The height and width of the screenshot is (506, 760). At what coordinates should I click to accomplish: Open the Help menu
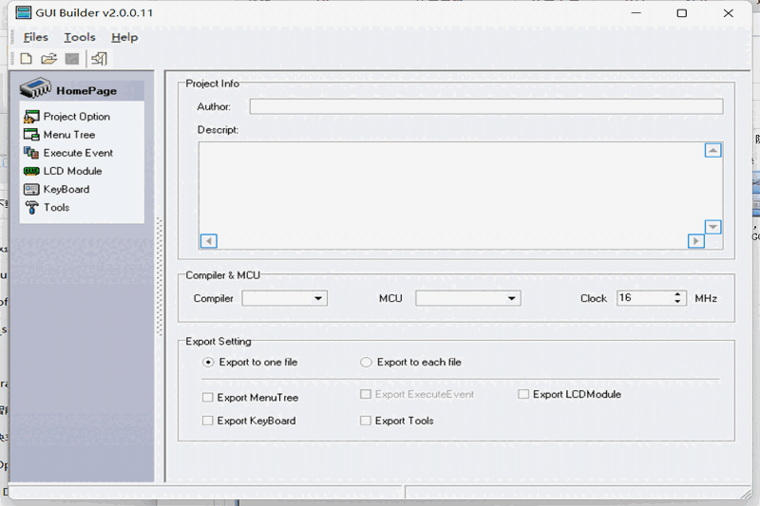[x=124, y=37]
